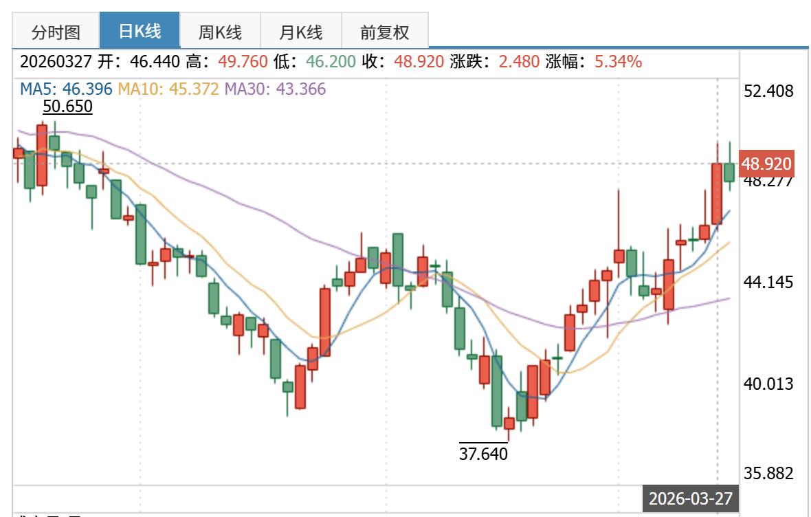
Task: Select the 日K线 tab
Action: tap(140, 30)
